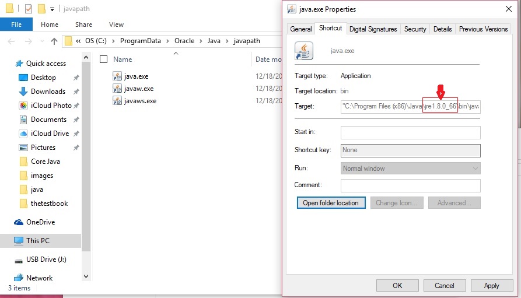Open thetestbook folder icon

pos(23,204)
